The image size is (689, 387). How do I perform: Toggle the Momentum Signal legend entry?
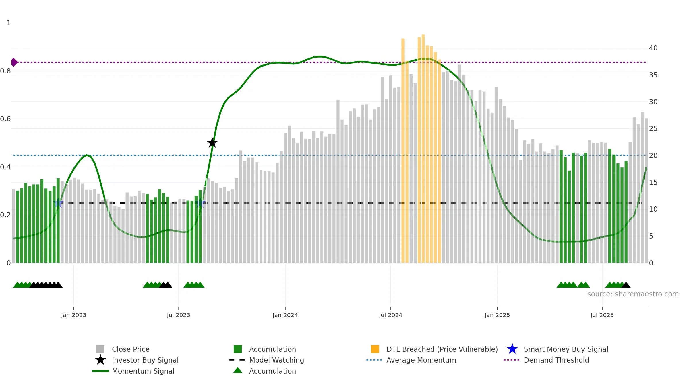point(143,371)
